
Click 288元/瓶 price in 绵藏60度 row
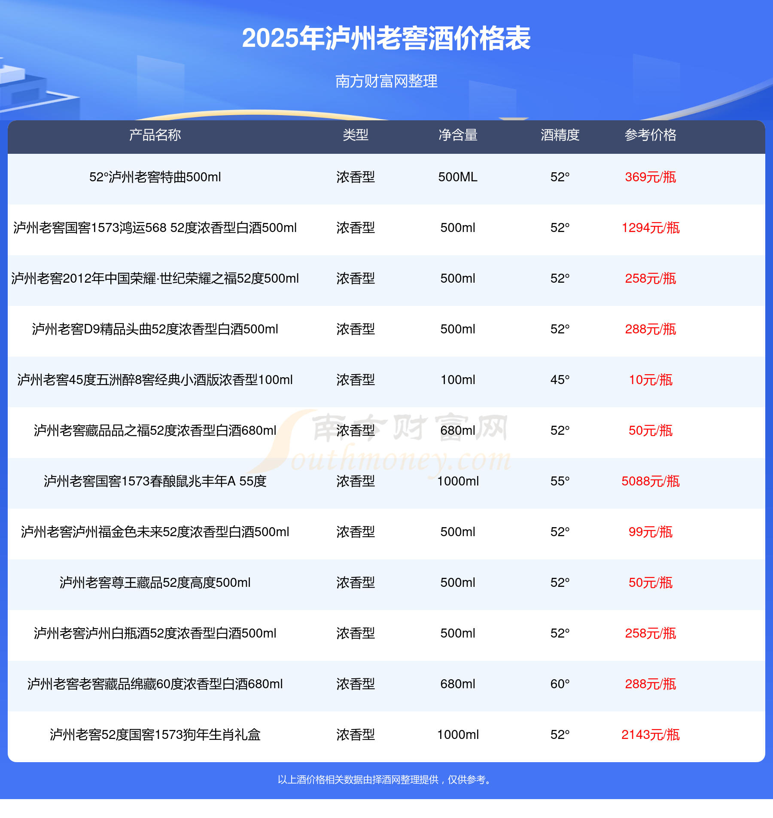[651, 684]
